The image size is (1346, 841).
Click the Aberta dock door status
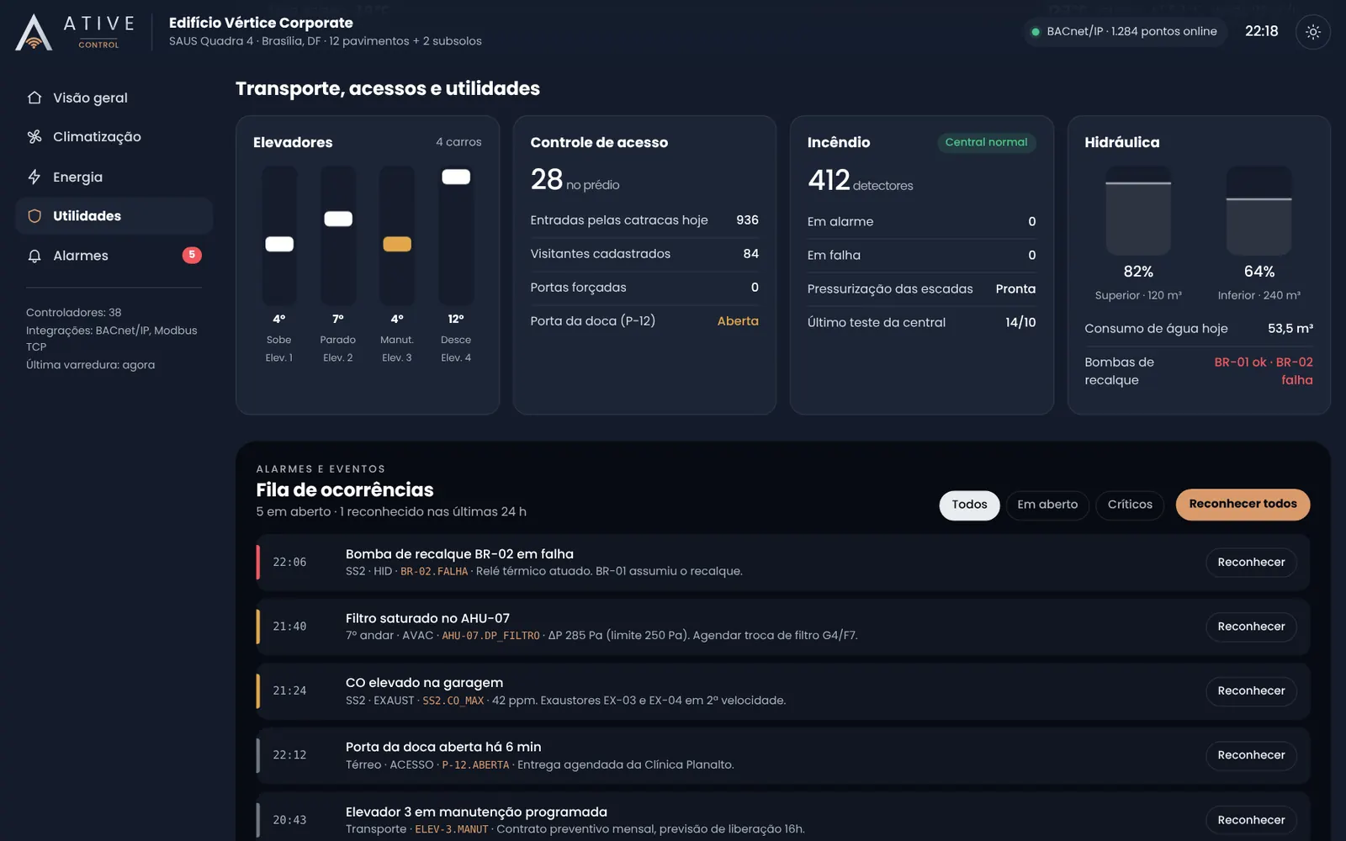point(738,321)
